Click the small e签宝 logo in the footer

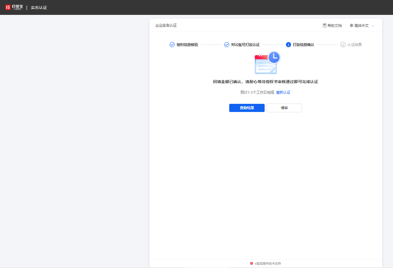click(251, 263)
